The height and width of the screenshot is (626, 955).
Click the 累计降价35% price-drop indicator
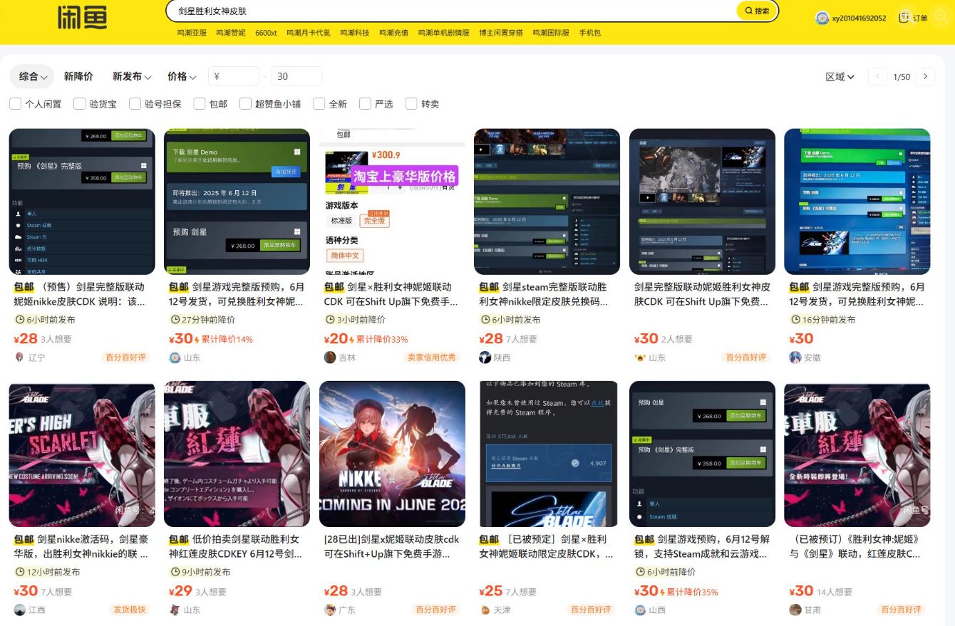click(689, 592)
